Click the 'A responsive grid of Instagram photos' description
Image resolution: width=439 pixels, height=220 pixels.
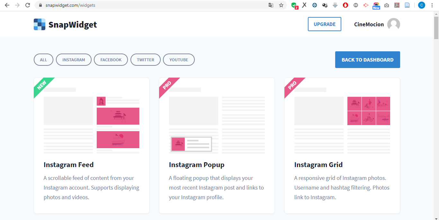tap(342, 188)
